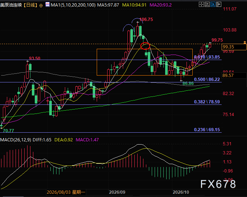Open the MA1(5,10,20,200,100) indicator parameters

[x=73, y=5]
